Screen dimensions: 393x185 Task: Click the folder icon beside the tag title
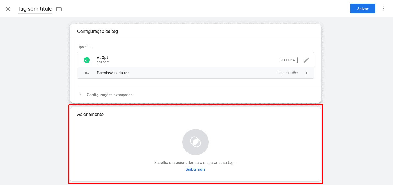point(59,9)
